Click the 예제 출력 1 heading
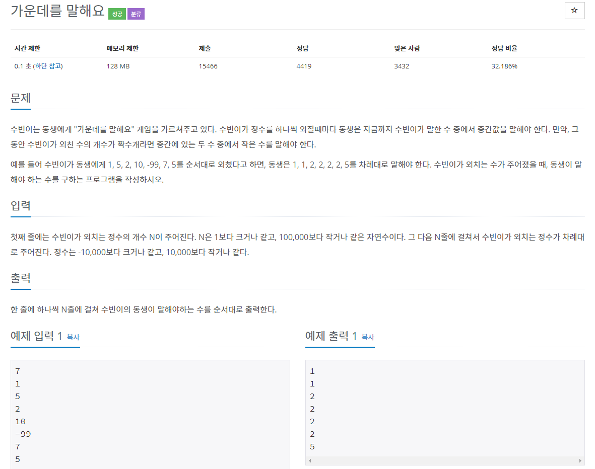Image resolution: width=595 pixels, height=469 pixels. coord(331,336)
